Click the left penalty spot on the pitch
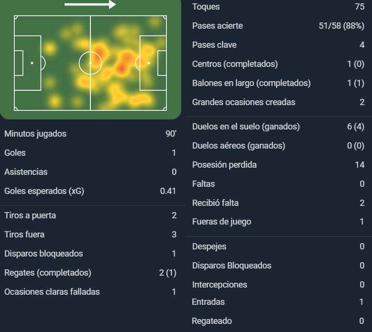Image resolution: width=372 pixels, height=332 pixels. 32,63
